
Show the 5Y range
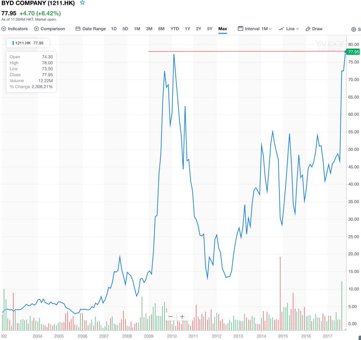click(209, 29)
